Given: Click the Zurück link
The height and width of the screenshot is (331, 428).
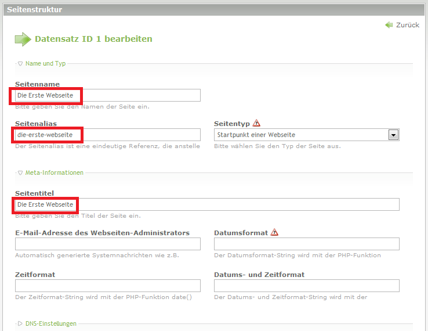Looking at the screenshot, I should point(407,25).
